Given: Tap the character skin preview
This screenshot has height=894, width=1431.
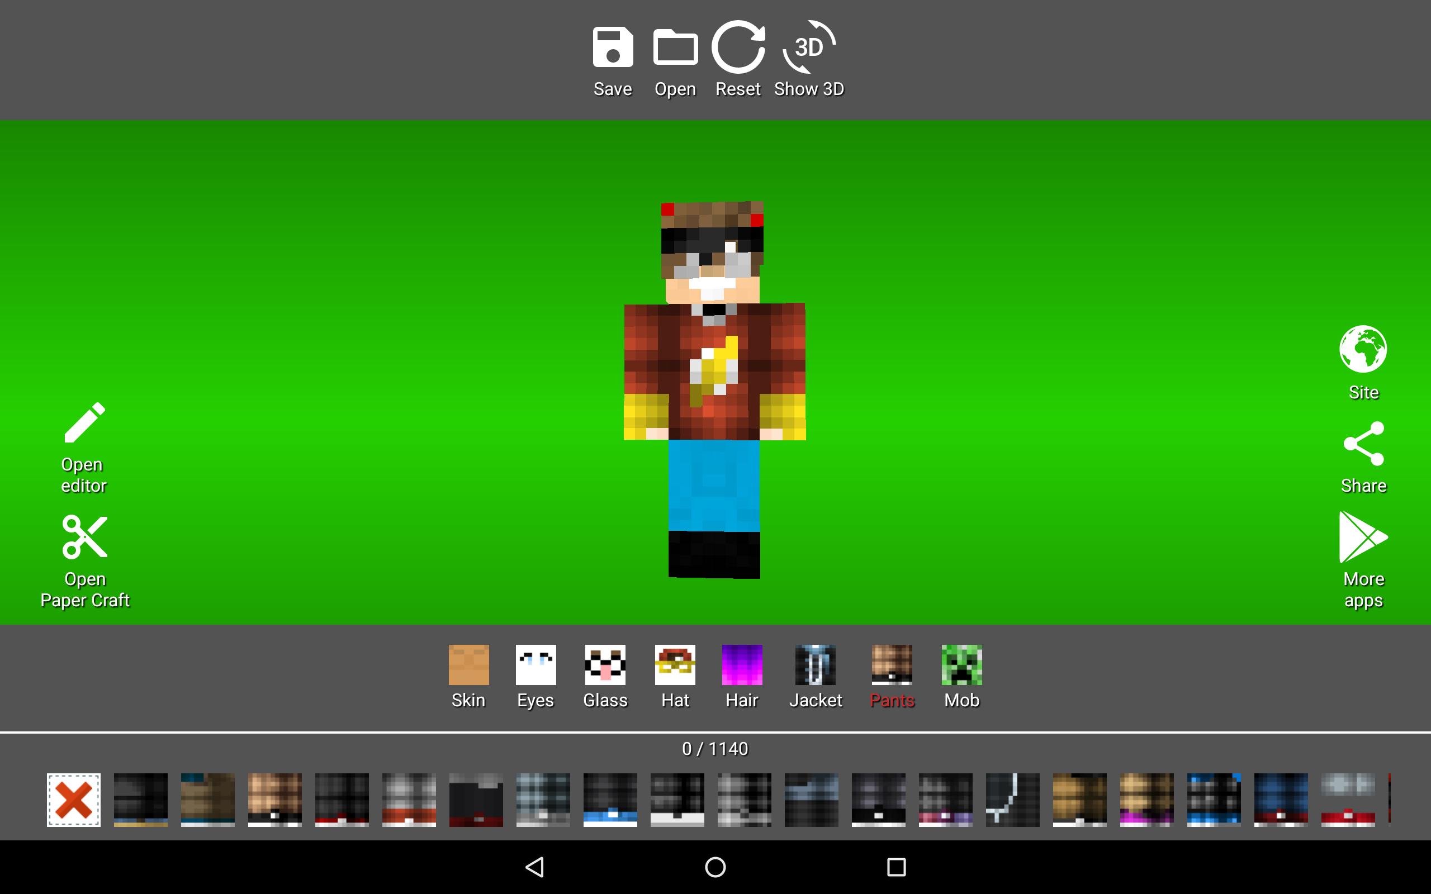Looking at the screenshot, I should pyautogui.click(x=714, y=389).
